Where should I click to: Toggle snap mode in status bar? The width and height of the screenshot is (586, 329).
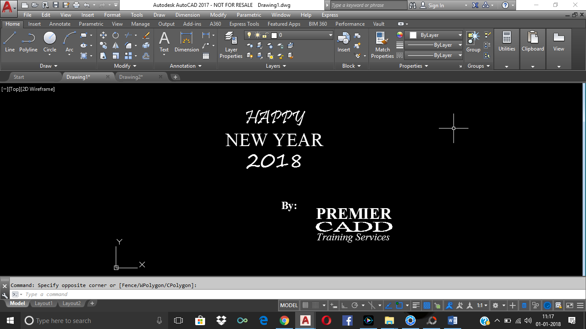pos(316,305)
